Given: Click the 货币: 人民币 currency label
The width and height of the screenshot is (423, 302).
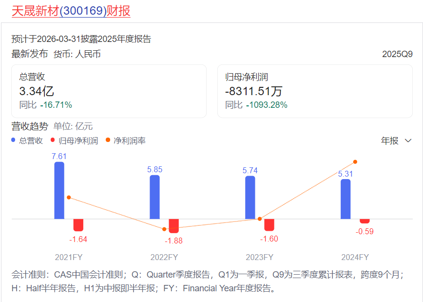Looking at the screenshot, I should click(x=77, y=54).
